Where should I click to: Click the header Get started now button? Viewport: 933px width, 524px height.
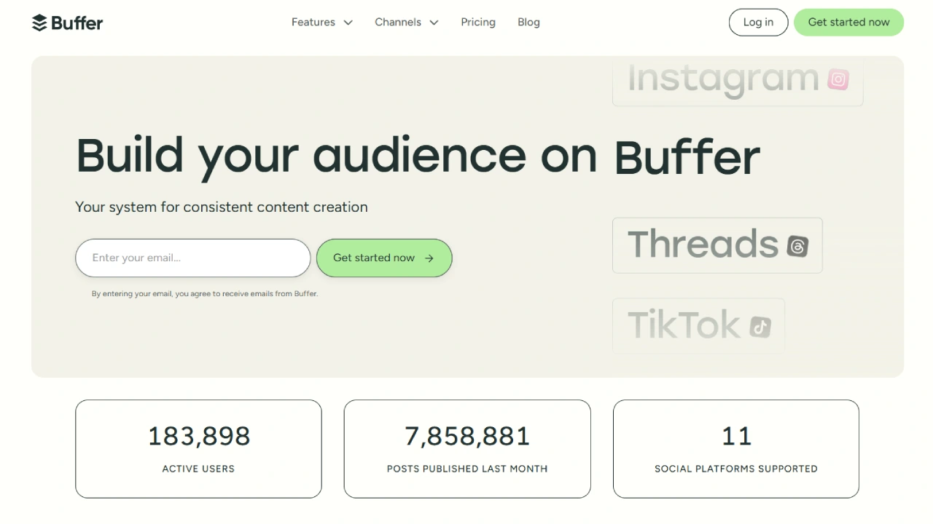(x=848, y=23)
